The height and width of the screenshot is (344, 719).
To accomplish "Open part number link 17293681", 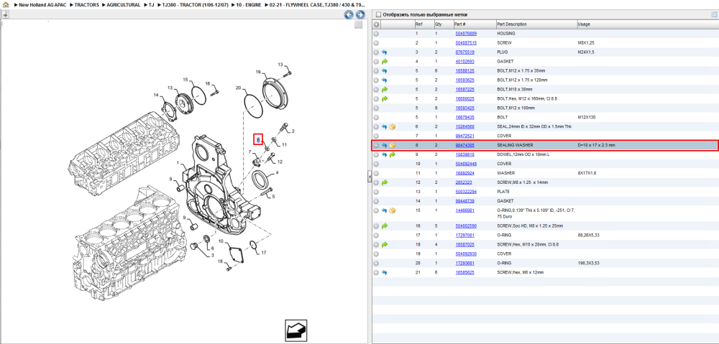I will 464,264.
